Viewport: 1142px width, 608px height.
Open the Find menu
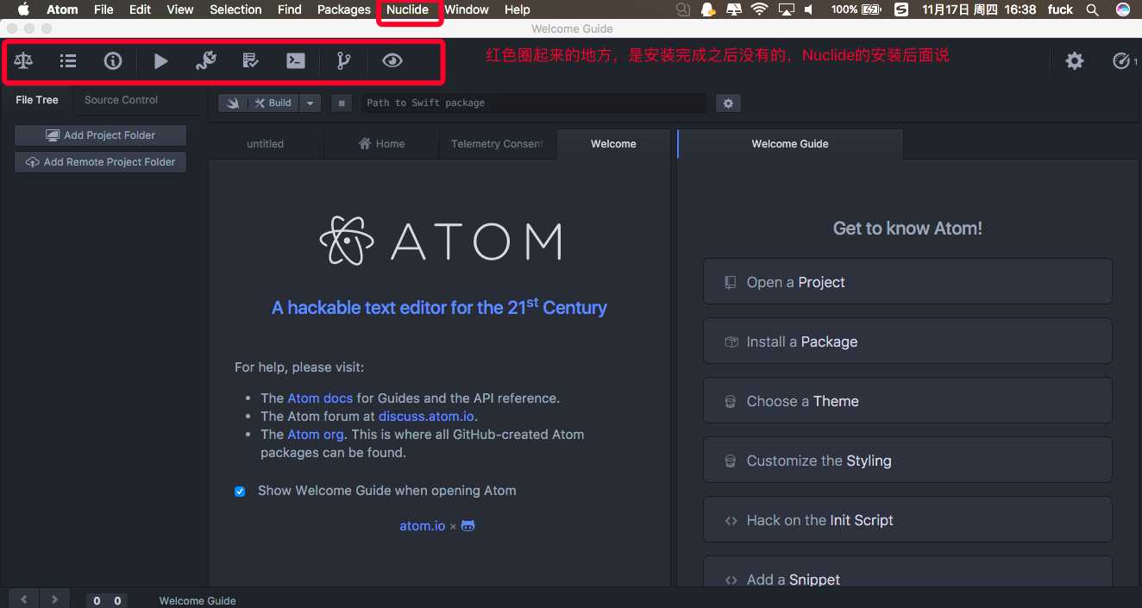[290, 9]
